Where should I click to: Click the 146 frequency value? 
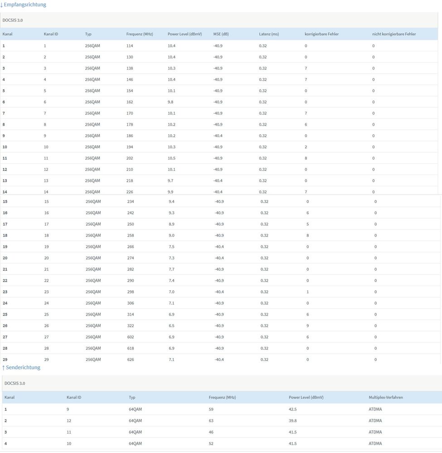pos(130,79)
